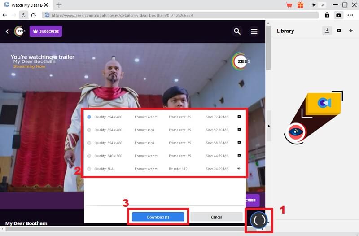Go back using ZEE5 page back chevron
359x236 pixels.
pos(7,31)
